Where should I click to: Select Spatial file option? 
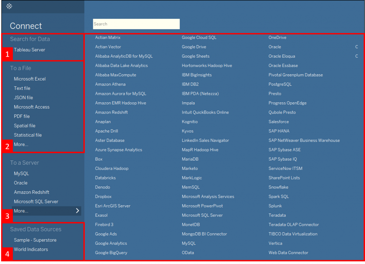(25, 126)
